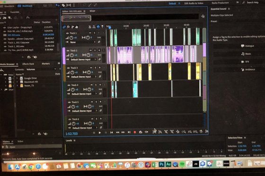Switch to the Mixer tab
Screen dimensions: 265x176
pos(92,11)
